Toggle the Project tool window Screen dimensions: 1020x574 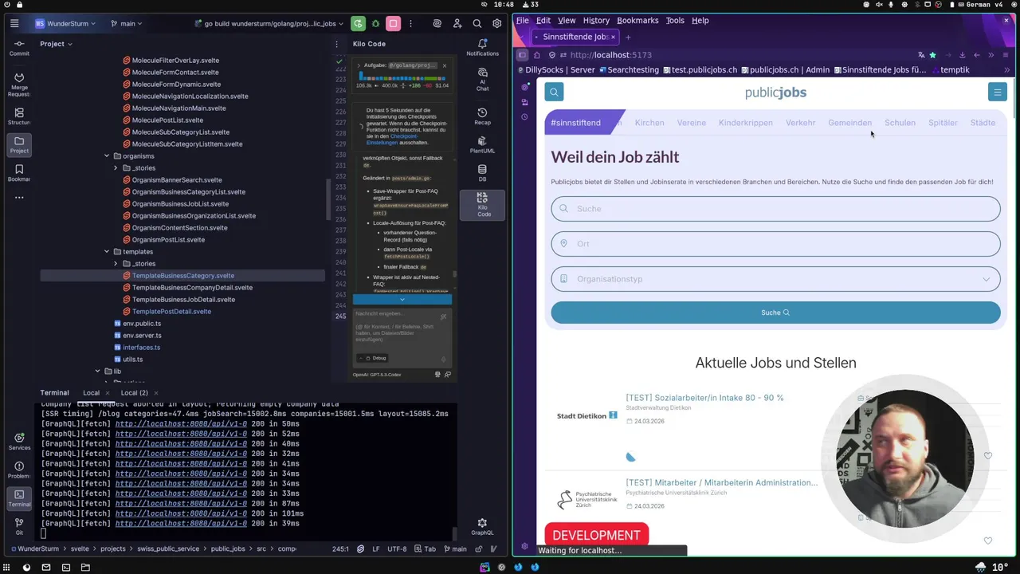(19, 144)
